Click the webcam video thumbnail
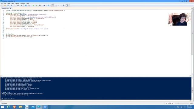 point(179,19)
